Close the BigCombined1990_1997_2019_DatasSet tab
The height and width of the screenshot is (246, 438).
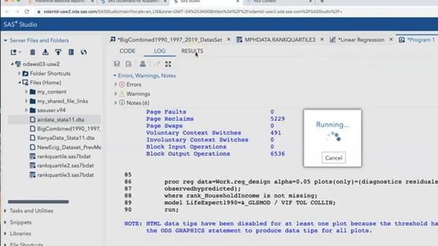coord(229,40)
